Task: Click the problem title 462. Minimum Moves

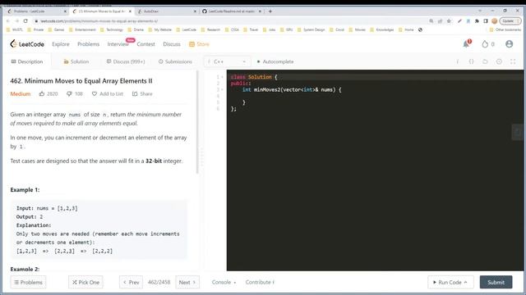Action: click(x=81, y=81)
